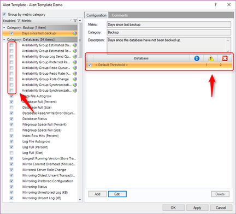Click the filter icon on Enabled column
Viewport: 236px width, 214px height.
19,21
